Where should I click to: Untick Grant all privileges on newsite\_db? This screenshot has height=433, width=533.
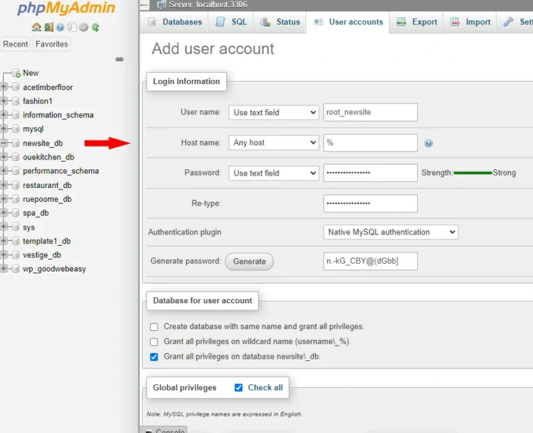click(154, 357)
